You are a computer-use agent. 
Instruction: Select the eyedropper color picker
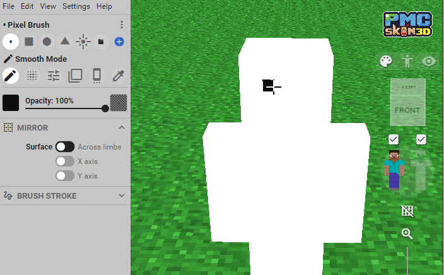(x=119, y=76)
